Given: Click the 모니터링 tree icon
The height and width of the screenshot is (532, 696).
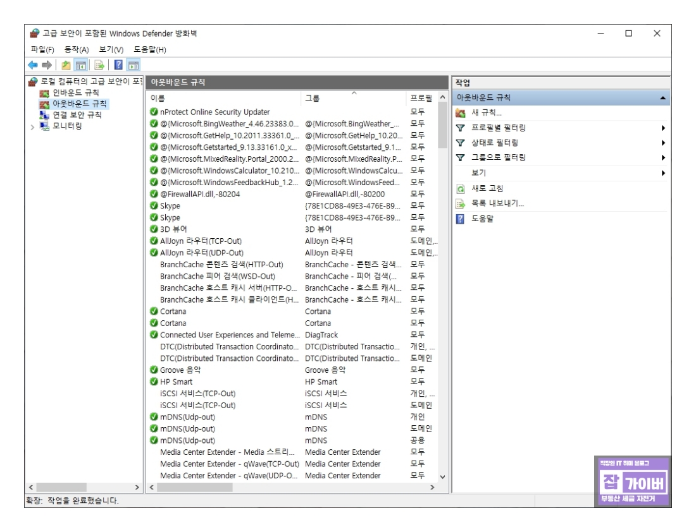Looking at the screenshot, I should (x=44, y=126).
